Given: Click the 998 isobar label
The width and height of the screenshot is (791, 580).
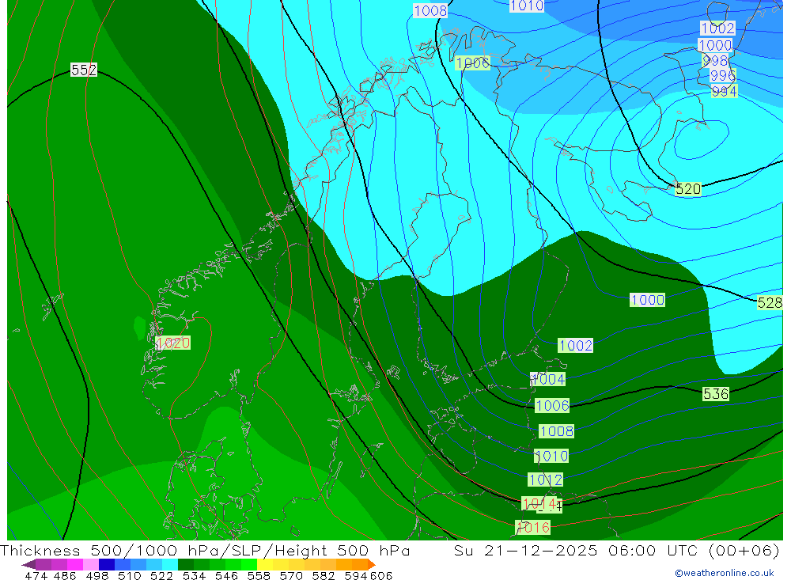Looking at the screenshot, I should pyautogui.click(x=715, y=61).
